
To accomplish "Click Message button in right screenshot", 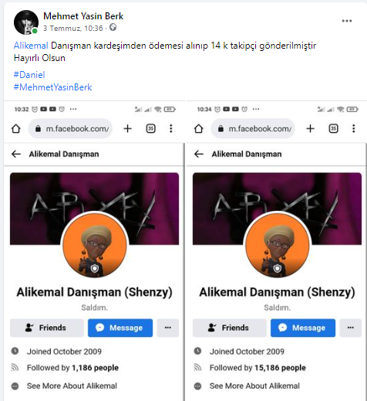I will tap(303, 328).
